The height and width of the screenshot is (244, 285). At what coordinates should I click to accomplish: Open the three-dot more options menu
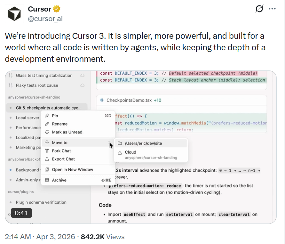click(272, 9)
